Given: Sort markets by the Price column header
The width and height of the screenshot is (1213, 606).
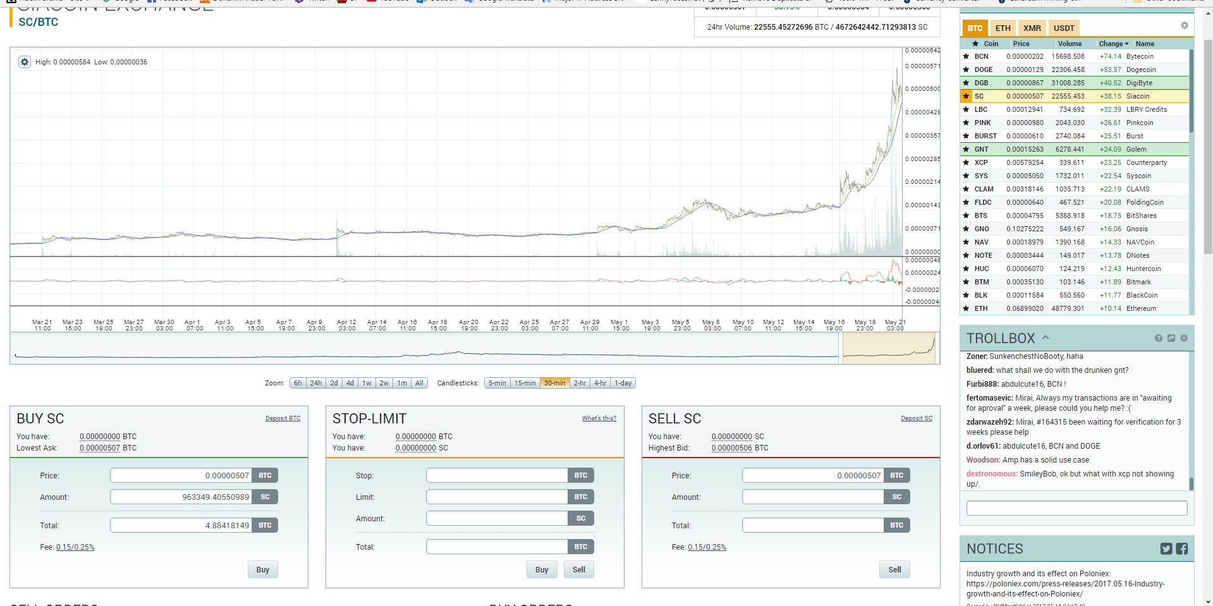Looking at the screenshot, I should tap(1021, 44).
